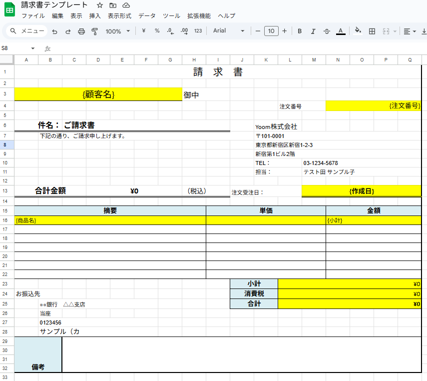
Task: Decrease font size with minus button
Action: [258, 31]
